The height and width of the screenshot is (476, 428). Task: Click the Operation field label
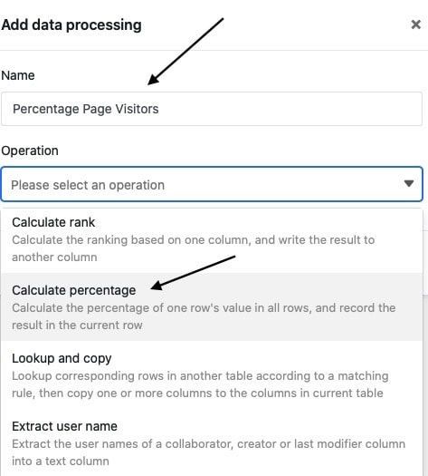coord(30,151)
